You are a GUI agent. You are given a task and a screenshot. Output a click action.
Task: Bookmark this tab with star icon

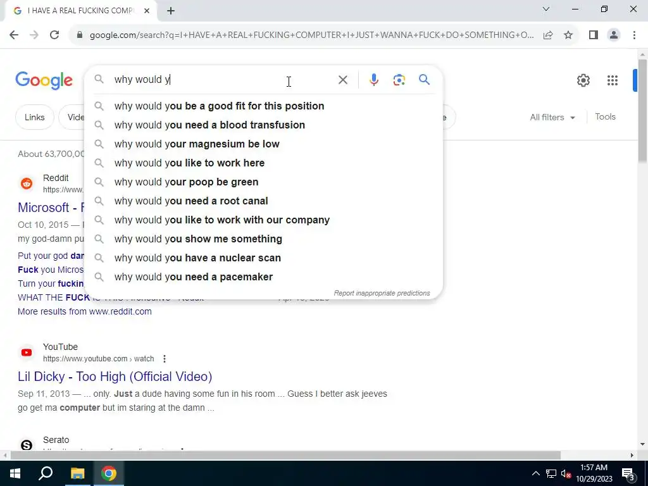tap(568, 35)
